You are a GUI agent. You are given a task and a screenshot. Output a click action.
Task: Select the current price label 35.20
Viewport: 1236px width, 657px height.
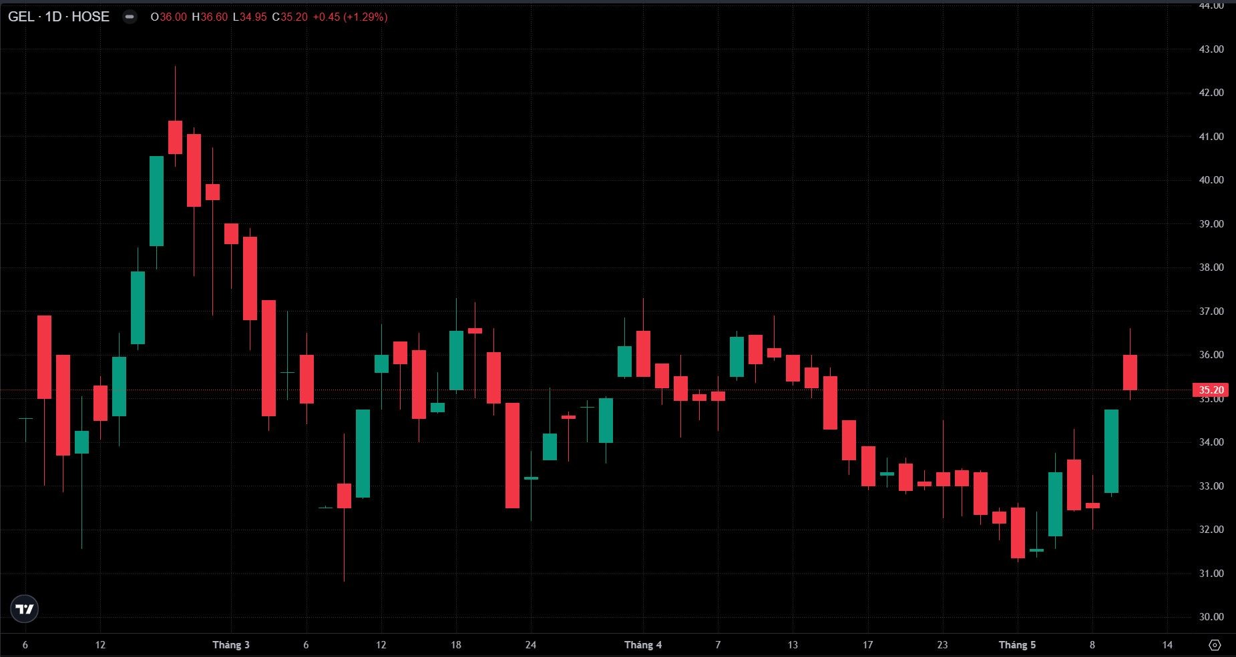(x=1211, y=390)
